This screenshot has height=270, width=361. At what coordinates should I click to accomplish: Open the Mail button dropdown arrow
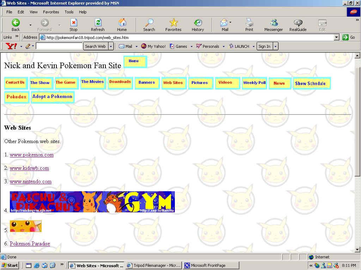click(x=230, y=22)
